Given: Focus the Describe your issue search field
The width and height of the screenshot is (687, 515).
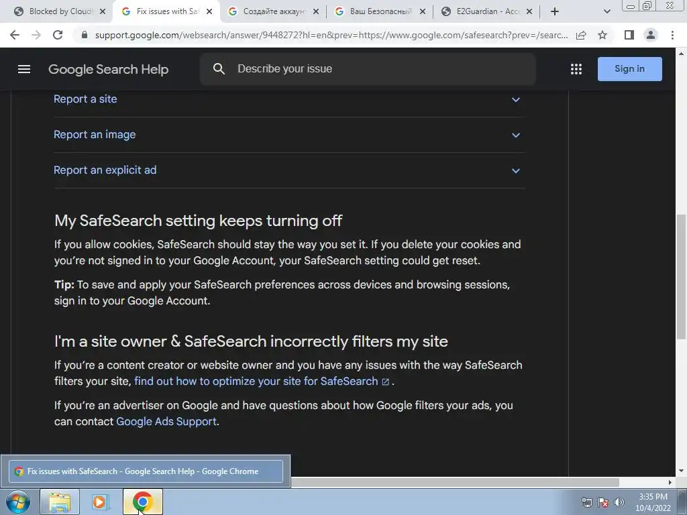Looking at the screenshot, I should (368, 69).
